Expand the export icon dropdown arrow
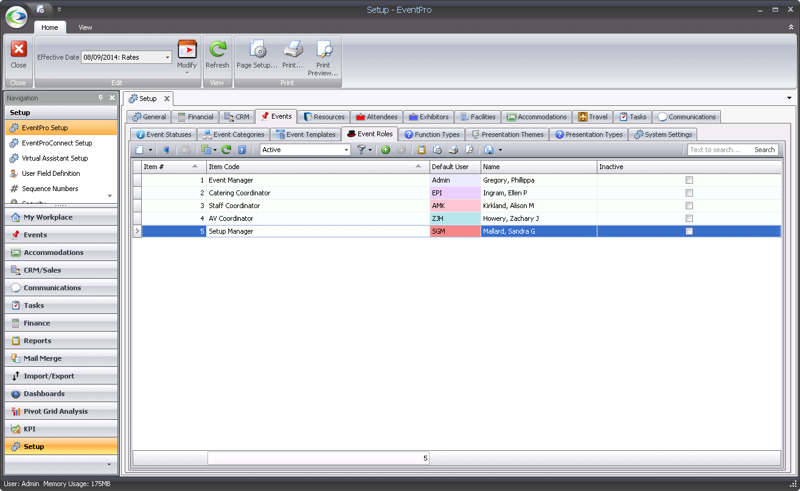 500,150
